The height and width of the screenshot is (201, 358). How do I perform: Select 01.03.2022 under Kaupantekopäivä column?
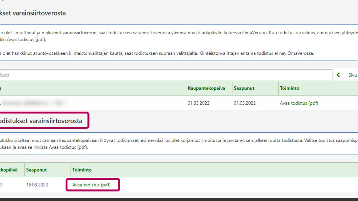pyautogui.click(x=198, y=103)
